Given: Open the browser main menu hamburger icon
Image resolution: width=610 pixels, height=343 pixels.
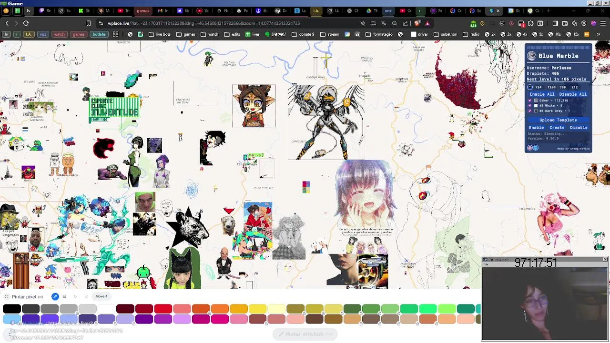Looking at the screenshot, I should (603, 23).
